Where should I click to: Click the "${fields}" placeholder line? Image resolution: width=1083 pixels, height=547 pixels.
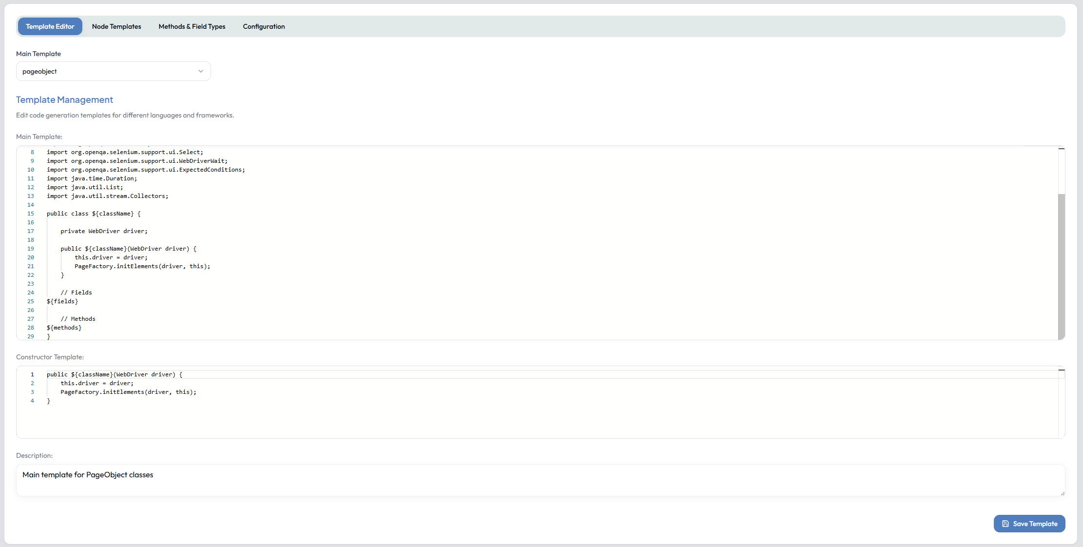pos(62,301)
